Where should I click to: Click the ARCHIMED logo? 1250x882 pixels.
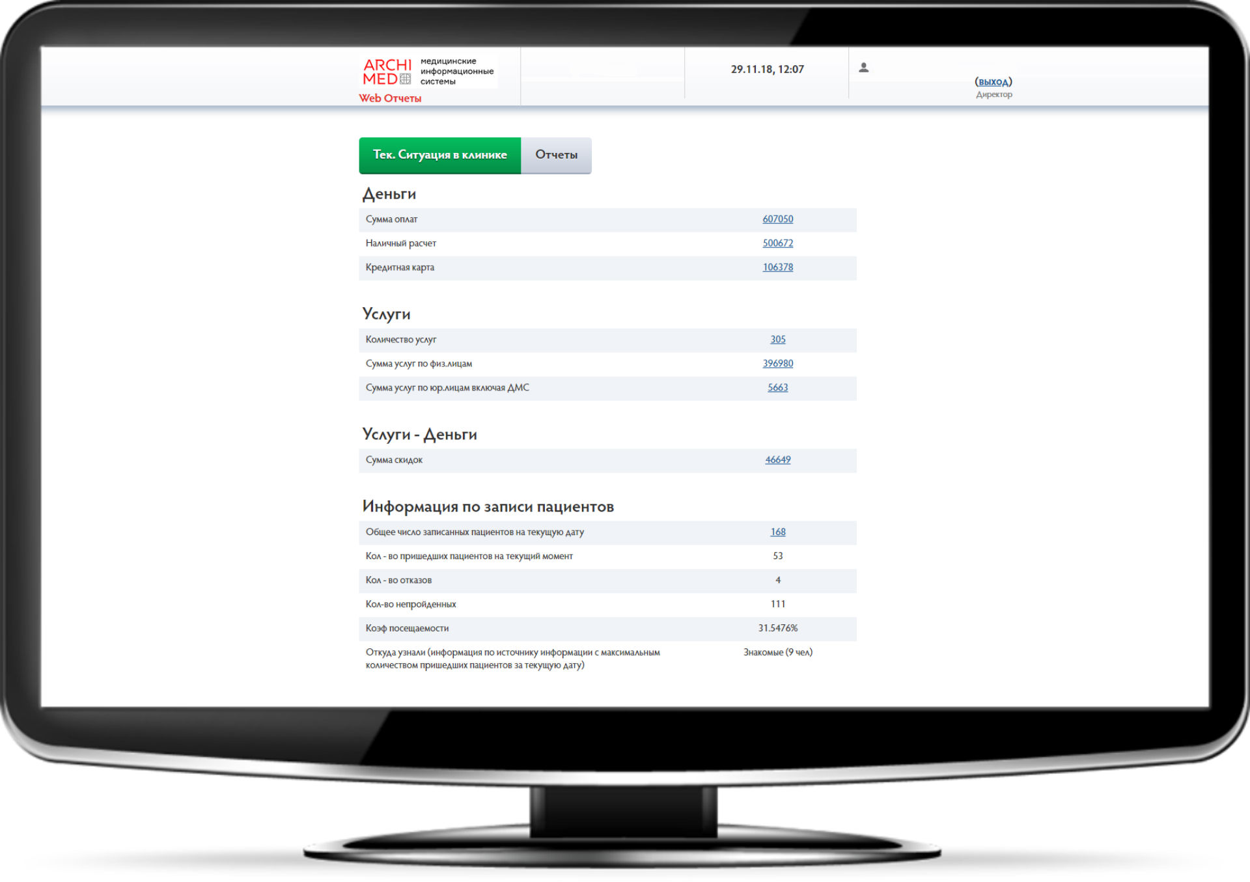[x=387, y=72]
